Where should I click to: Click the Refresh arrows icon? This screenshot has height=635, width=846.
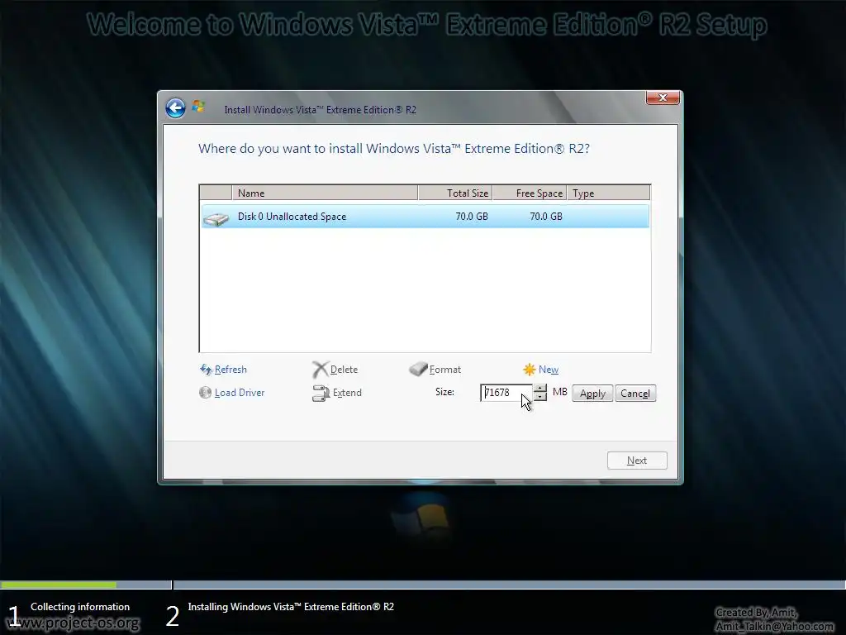[206, 370]
